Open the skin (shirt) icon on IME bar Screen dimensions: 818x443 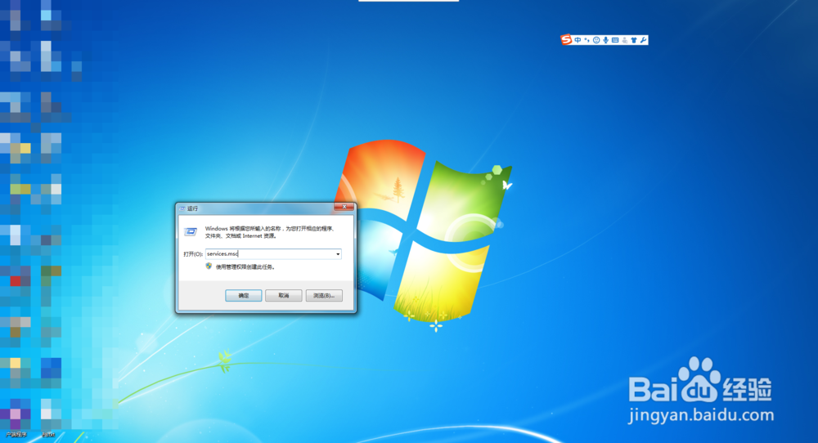[634, 40]
